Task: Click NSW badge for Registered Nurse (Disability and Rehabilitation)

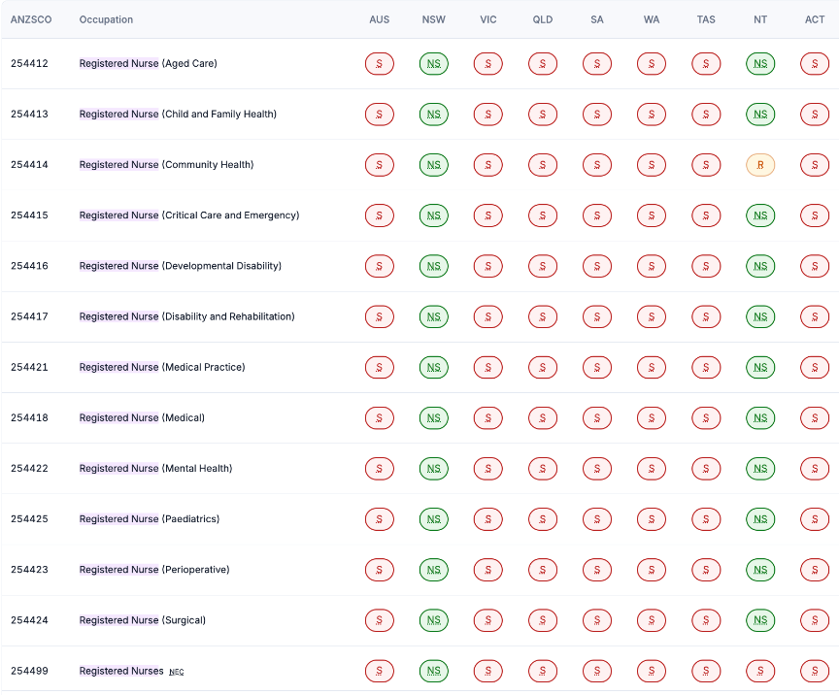Action: 433,316
